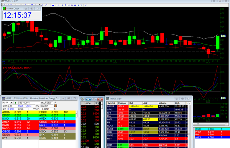Viewport: 230px width, 148px height.
Task: Select the CBOE 0.299 bid row
Action: [x=20, y=132]
